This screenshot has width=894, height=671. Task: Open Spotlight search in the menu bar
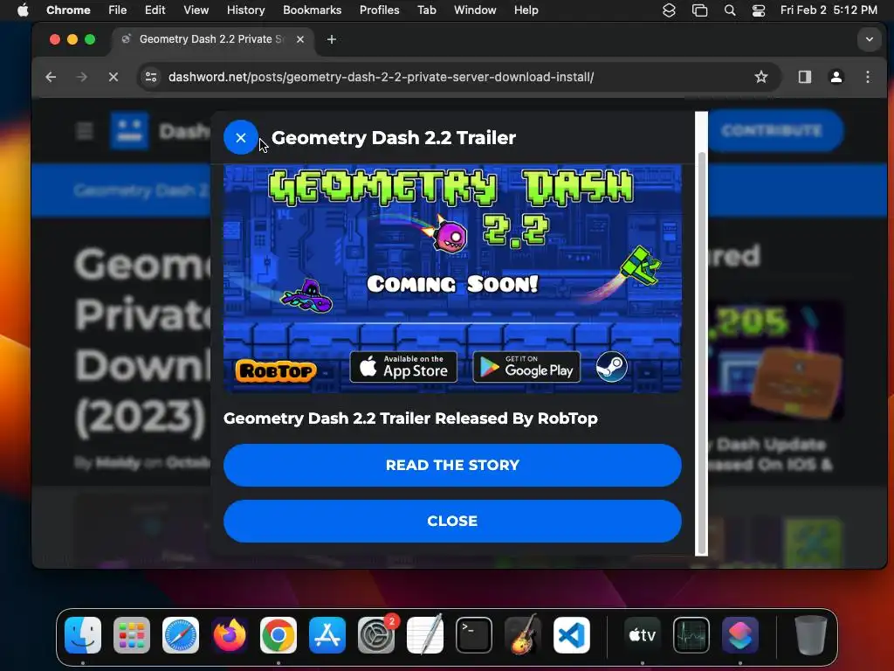click(x=729, y=10)
